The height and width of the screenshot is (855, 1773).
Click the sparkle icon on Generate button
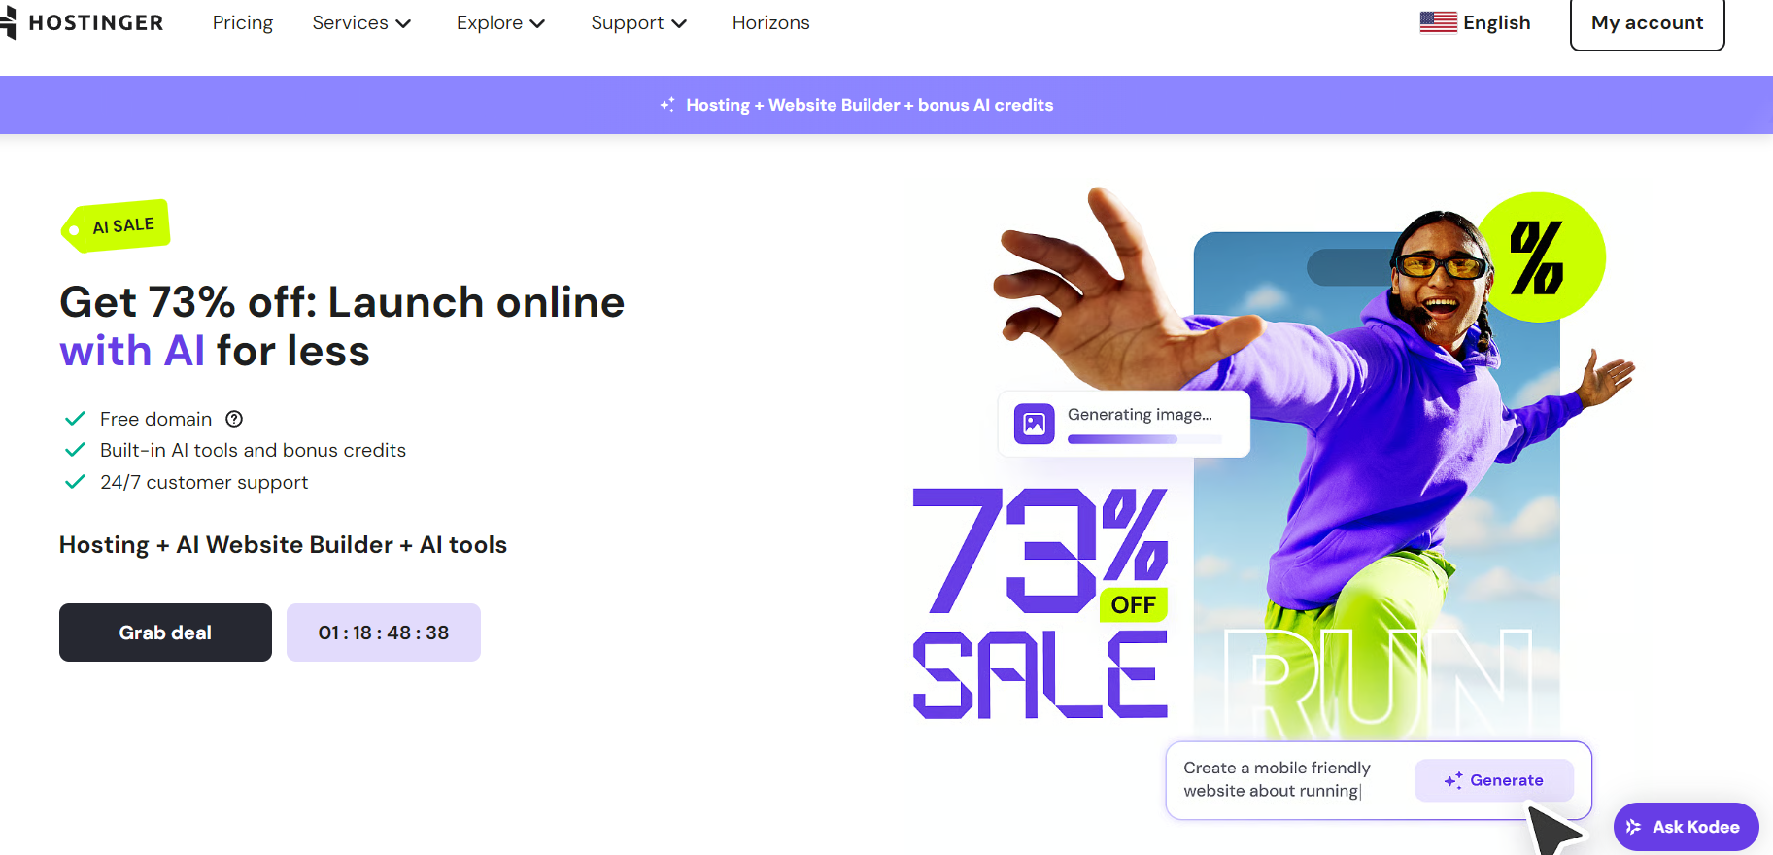tap(1453, 780)
